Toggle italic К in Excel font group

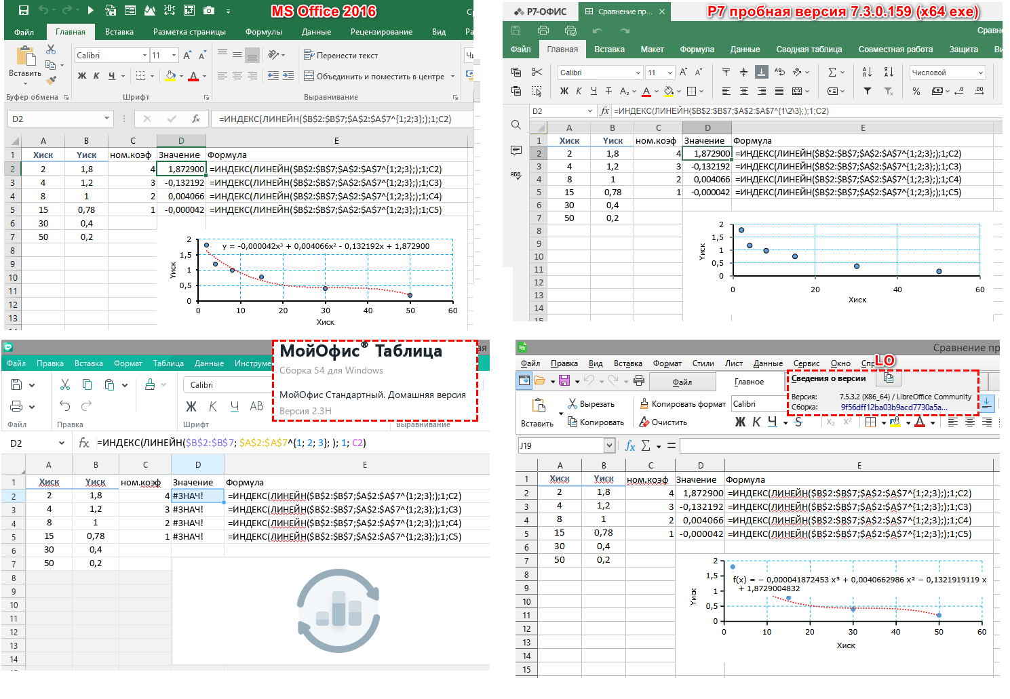coord(96,76)
